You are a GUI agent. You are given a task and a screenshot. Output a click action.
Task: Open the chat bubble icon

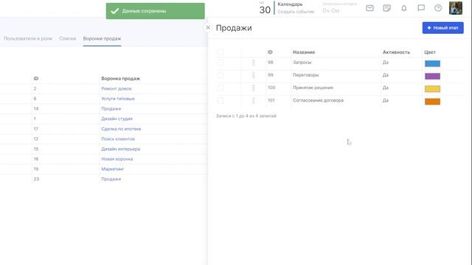coord(421,8)
